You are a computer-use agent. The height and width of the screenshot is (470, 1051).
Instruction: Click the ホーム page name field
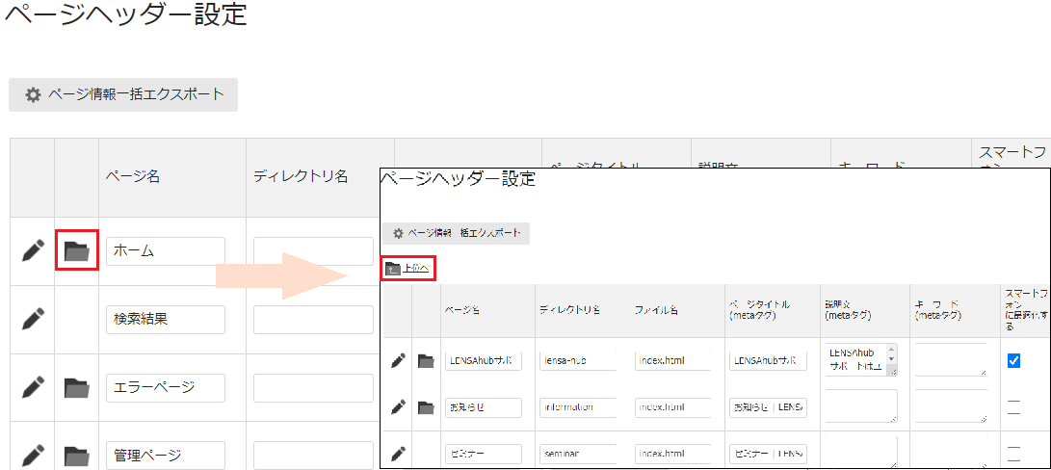point(166,251)
